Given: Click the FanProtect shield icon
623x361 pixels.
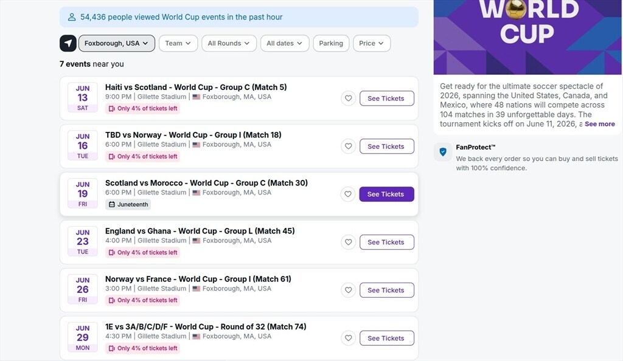Looking at the screenshot, I should pyautogui.click(x=443, y=152).
